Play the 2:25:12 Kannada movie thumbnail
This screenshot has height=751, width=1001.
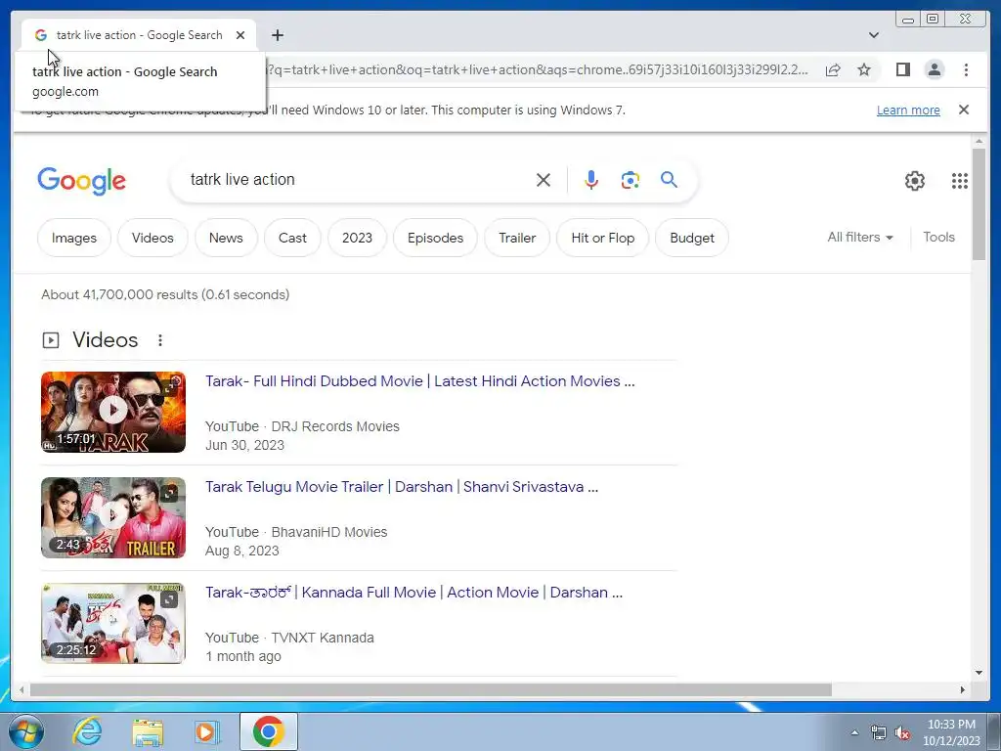(x=113, y=623)
